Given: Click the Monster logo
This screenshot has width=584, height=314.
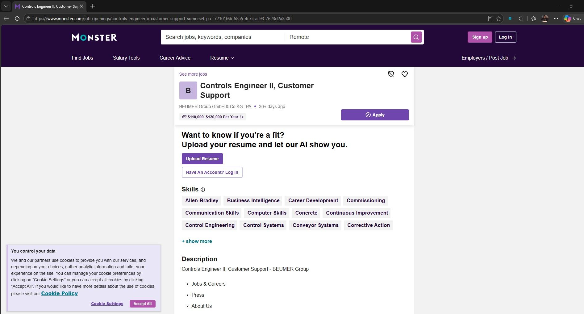Looking at the screenshot, I should click(x=94, y=37).
